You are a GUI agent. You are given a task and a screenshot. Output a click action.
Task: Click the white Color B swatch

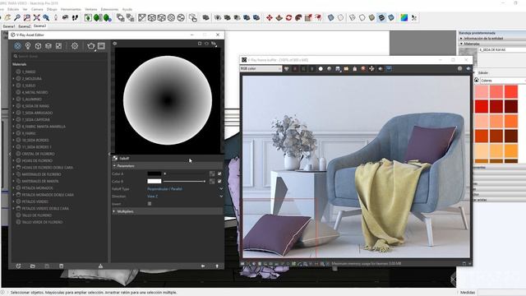[155, 181]
